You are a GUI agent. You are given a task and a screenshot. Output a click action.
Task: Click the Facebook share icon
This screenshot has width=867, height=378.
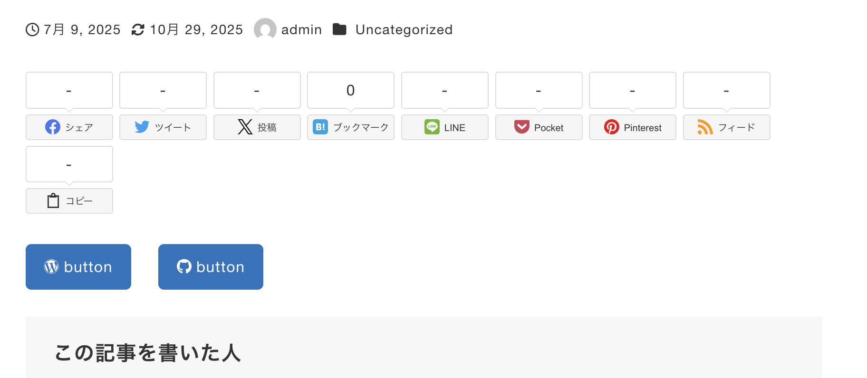(53, 127)
